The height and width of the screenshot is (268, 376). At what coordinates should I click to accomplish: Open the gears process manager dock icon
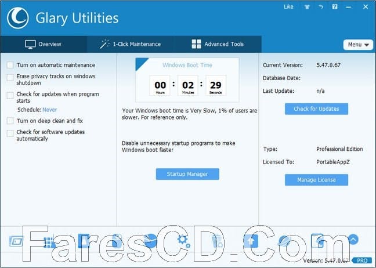pos(184,241)
